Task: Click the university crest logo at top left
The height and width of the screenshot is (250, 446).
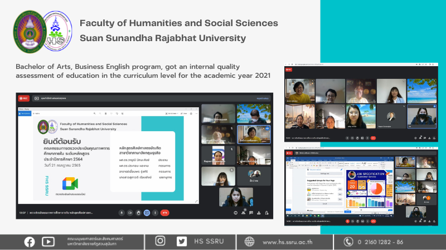Action: (28, 31)
